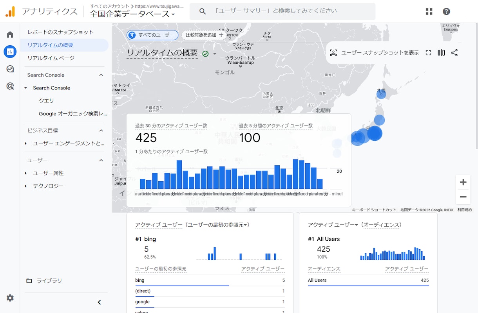Viewport: 478px width, 313px height.
Task: Collapse the Search Console tree item
Action: click(26, 88)
